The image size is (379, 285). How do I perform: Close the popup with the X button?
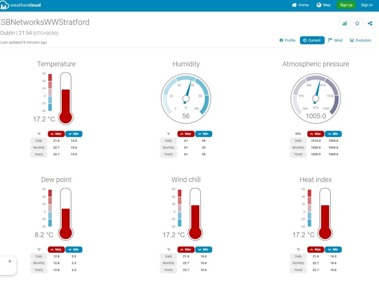pyautogui.click(x=10, y=261)
